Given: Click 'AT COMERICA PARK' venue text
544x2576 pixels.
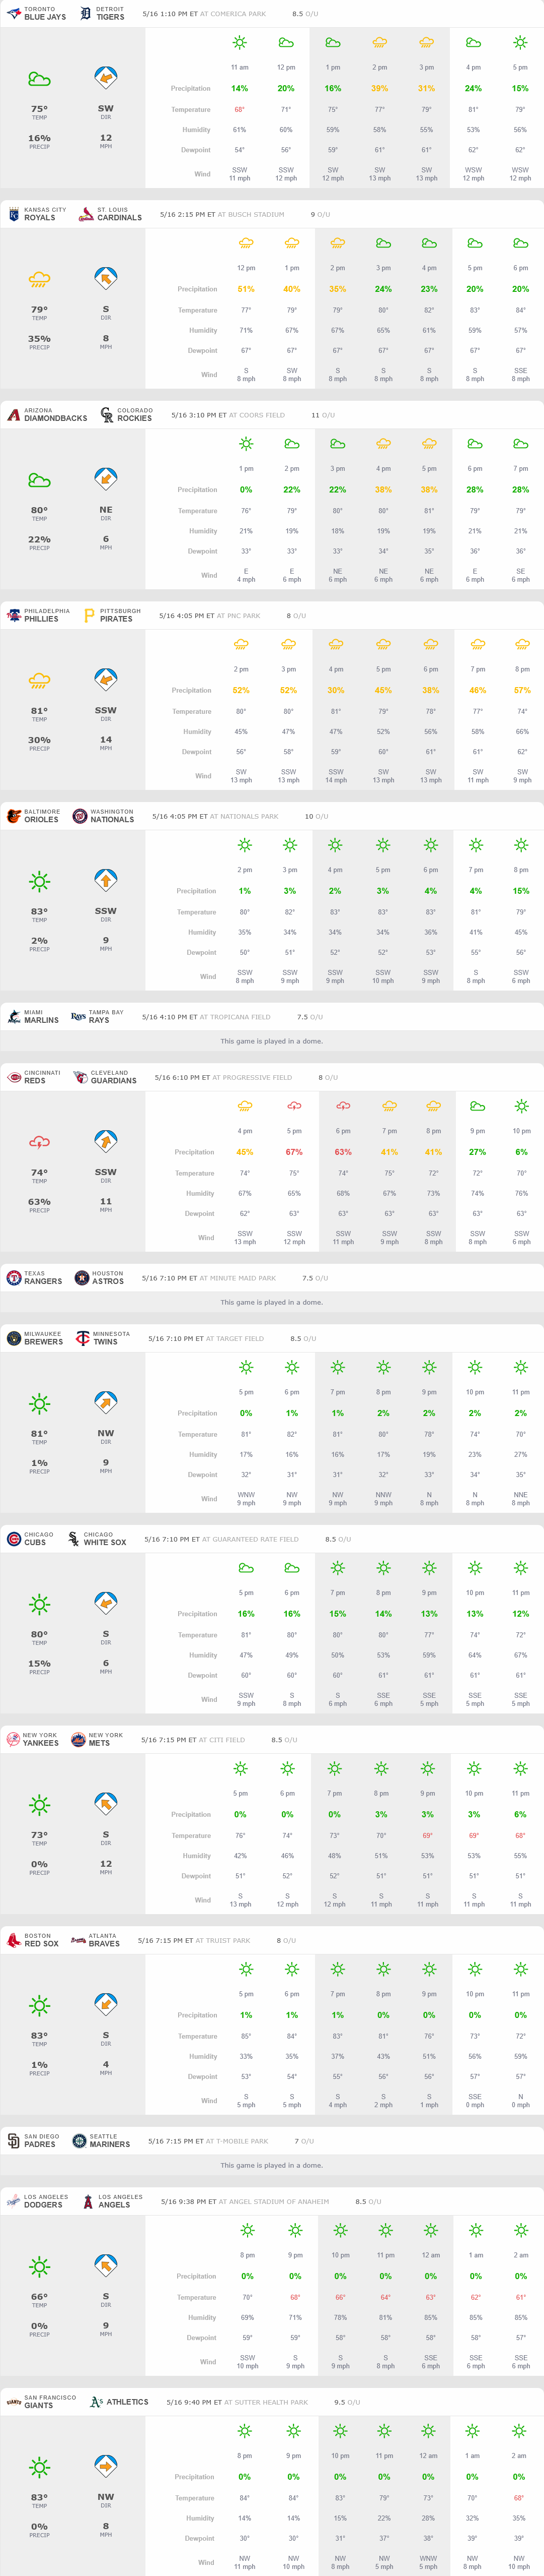Looking at the screenshot, I should coord(232,14).
